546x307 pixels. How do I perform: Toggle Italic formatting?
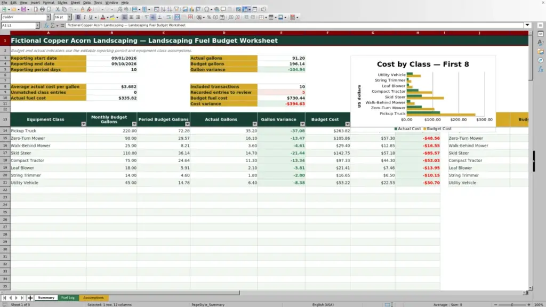[85, 18]
